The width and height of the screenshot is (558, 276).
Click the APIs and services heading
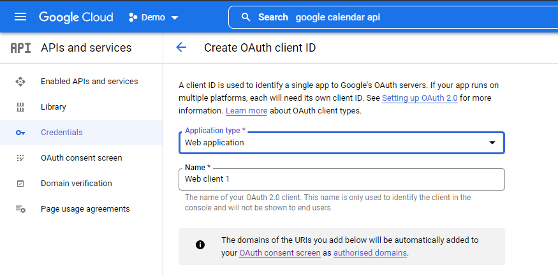[86, 48]
